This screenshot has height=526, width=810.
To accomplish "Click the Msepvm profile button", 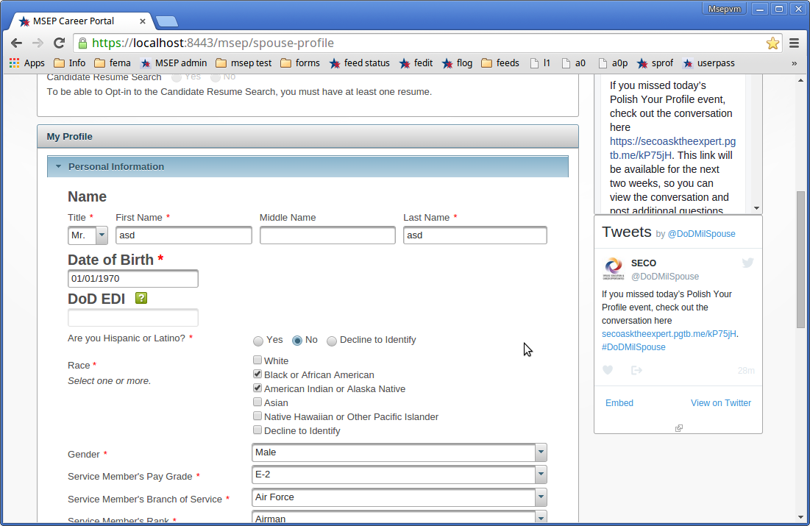I will pos(724,9).
